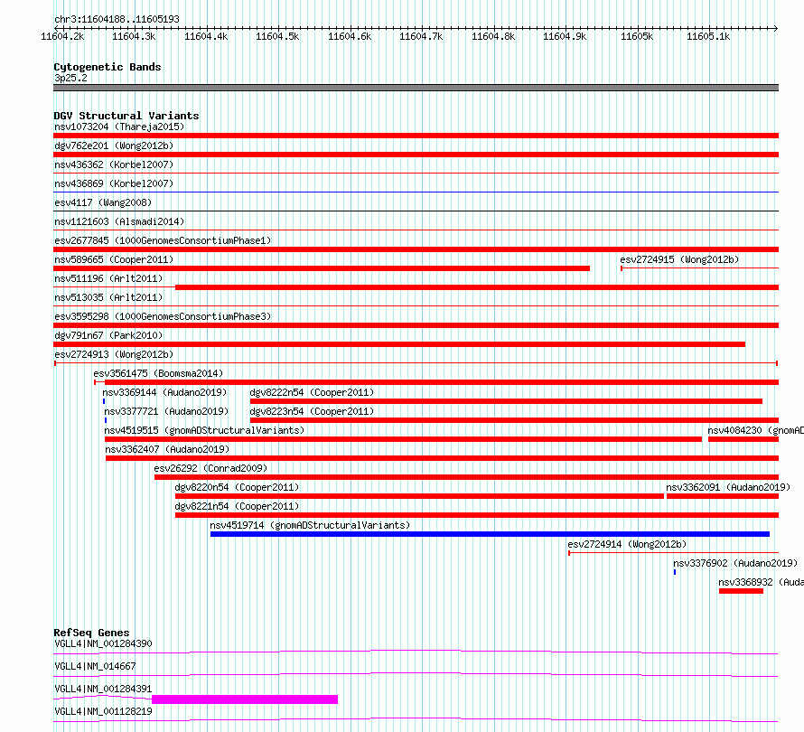The image size is (804, 732).
Task: Click nsv1121603 (Alsmadi2014) label
Action: (x=119, y=221)
